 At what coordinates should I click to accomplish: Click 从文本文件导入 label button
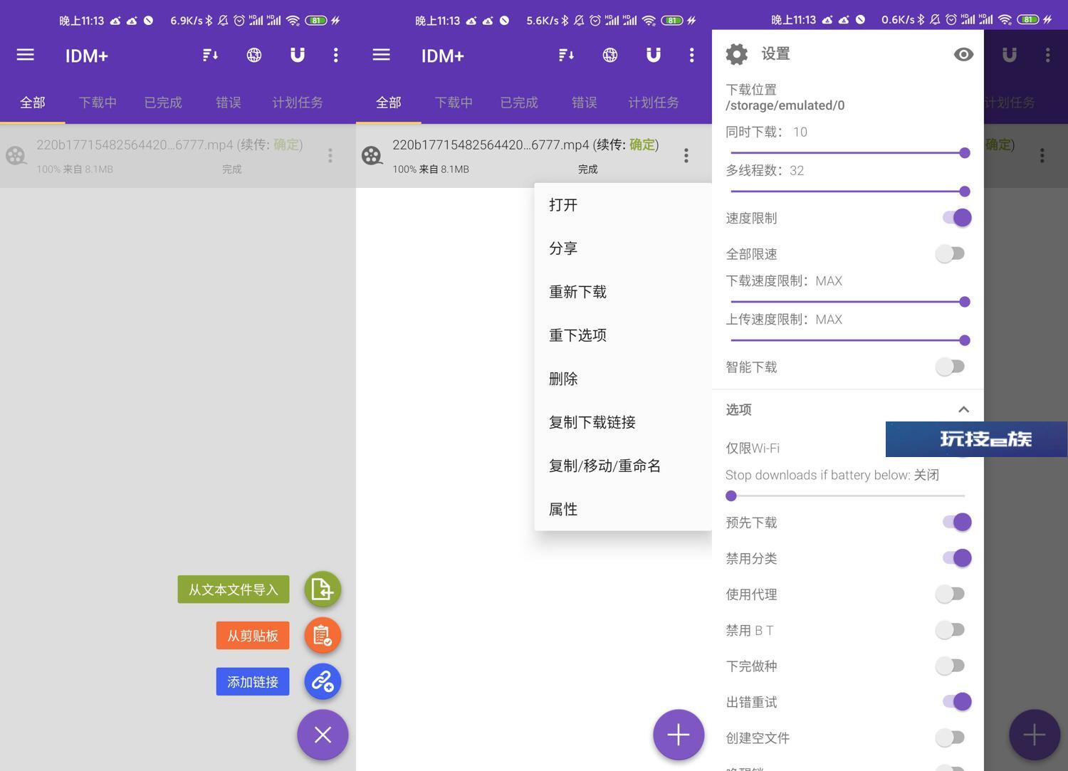pyautogui.click(x=234, y=589)
